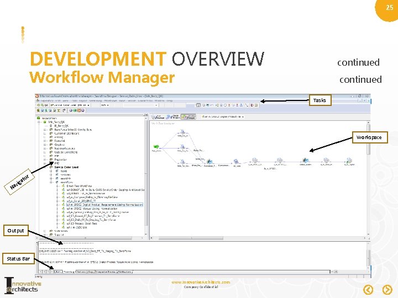Image resolution: width=398 pixels, height=298 pixels.
Task: Switch to the Task Developer tool
Action: 158,117
